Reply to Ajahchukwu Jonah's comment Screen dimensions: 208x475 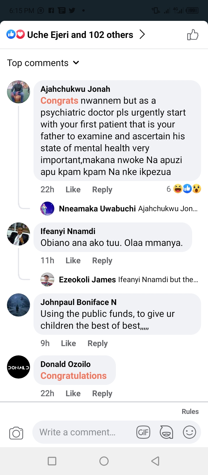point(102,189)
